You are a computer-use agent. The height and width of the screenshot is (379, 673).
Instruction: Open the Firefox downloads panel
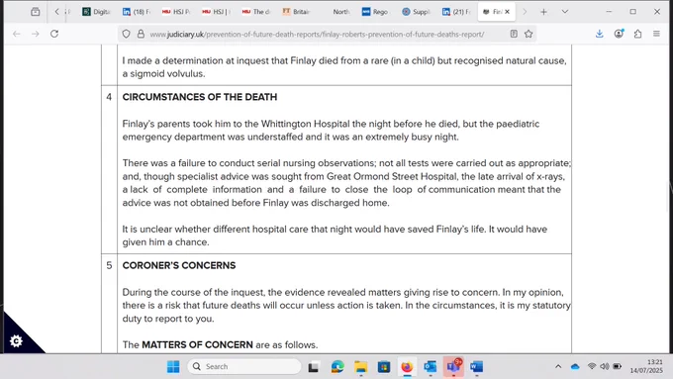pos(600,34)
